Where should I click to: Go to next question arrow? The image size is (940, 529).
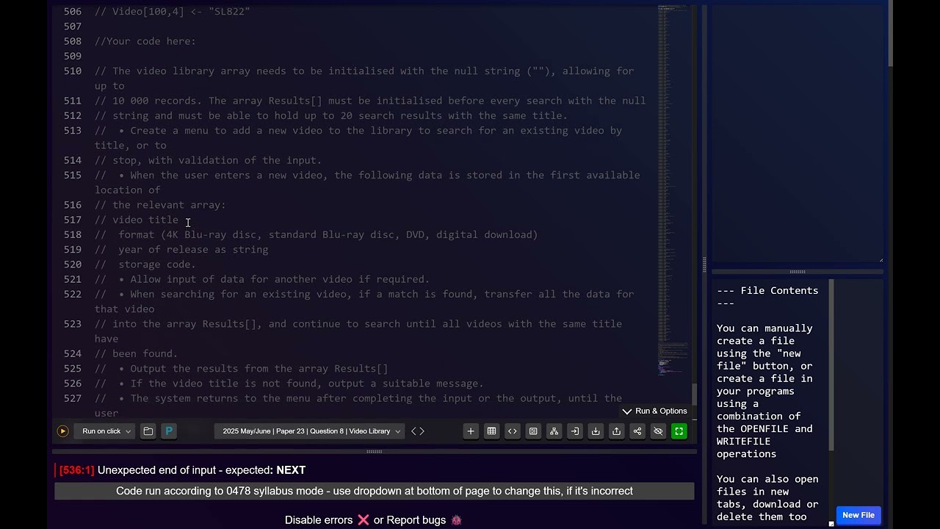[422, 431]
